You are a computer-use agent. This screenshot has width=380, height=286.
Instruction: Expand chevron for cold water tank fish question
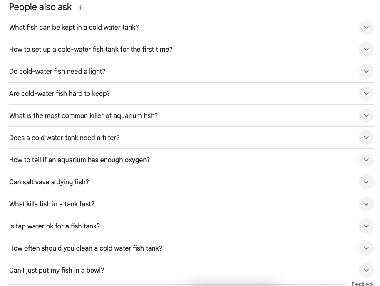click(366, 28)
